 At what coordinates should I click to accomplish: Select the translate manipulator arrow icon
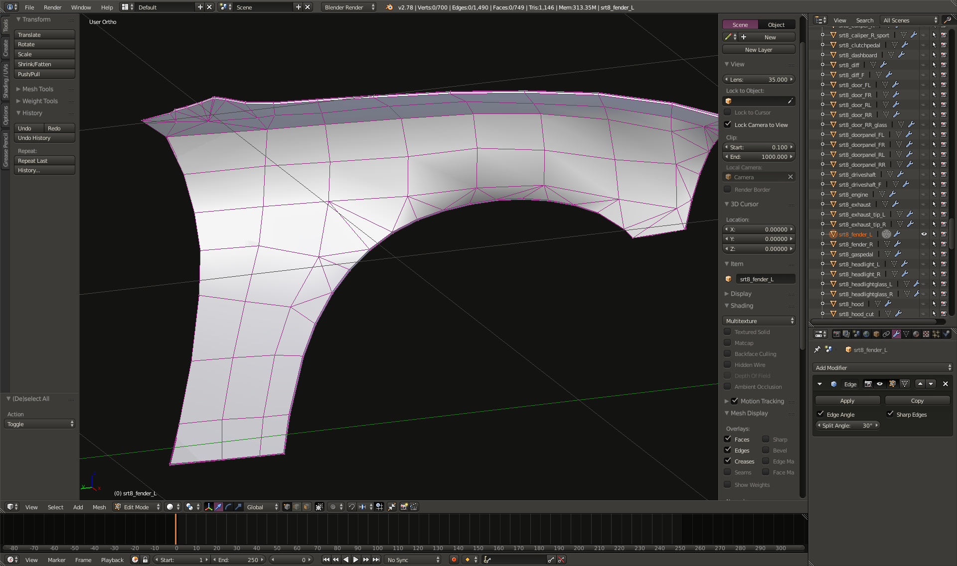click(218, 507)
